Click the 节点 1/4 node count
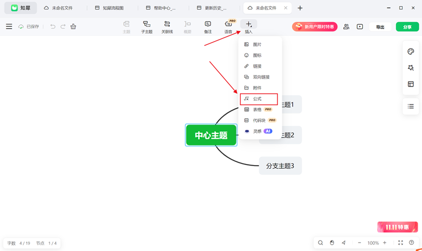This screenshot has height=251, width=422. click(46, 243)
